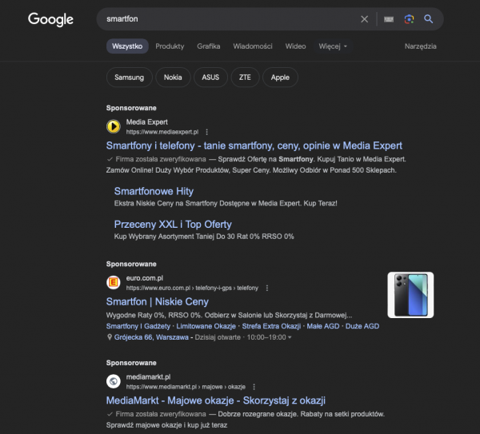Open the on-screen keyboard icon
This screenshot has height=434, width=480.
(389, 19)
